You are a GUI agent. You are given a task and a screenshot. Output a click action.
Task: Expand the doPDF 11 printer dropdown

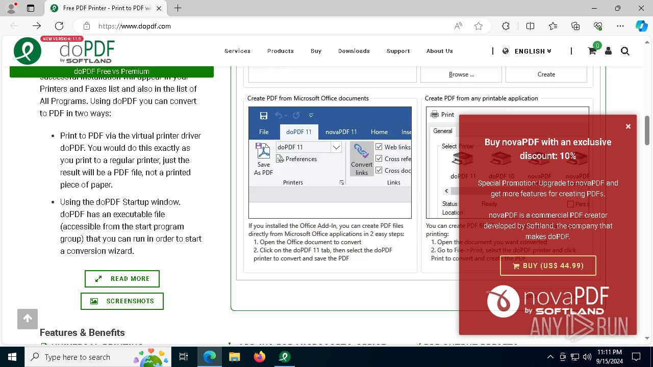[336, 147]
